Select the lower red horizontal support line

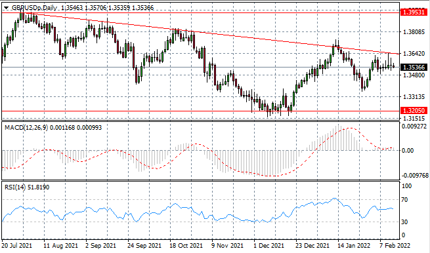(200, 111)
